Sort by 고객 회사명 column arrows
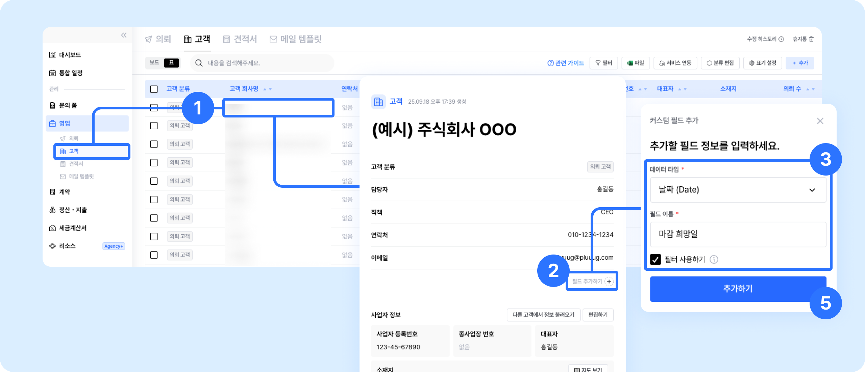 [x=268, y=89]
